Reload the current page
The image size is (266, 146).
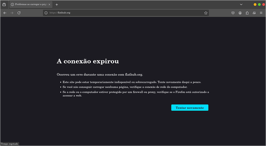coord(19,13)
